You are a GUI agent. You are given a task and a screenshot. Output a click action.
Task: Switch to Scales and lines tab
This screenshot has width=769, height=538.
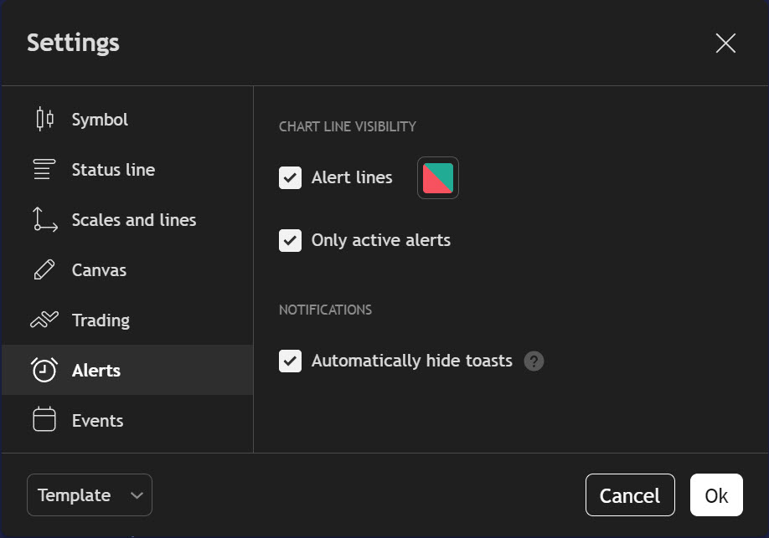pos(134,220)
